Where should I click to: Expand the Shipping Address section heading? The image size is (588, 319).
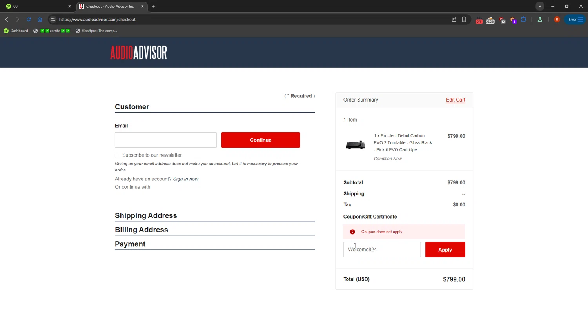146,215
